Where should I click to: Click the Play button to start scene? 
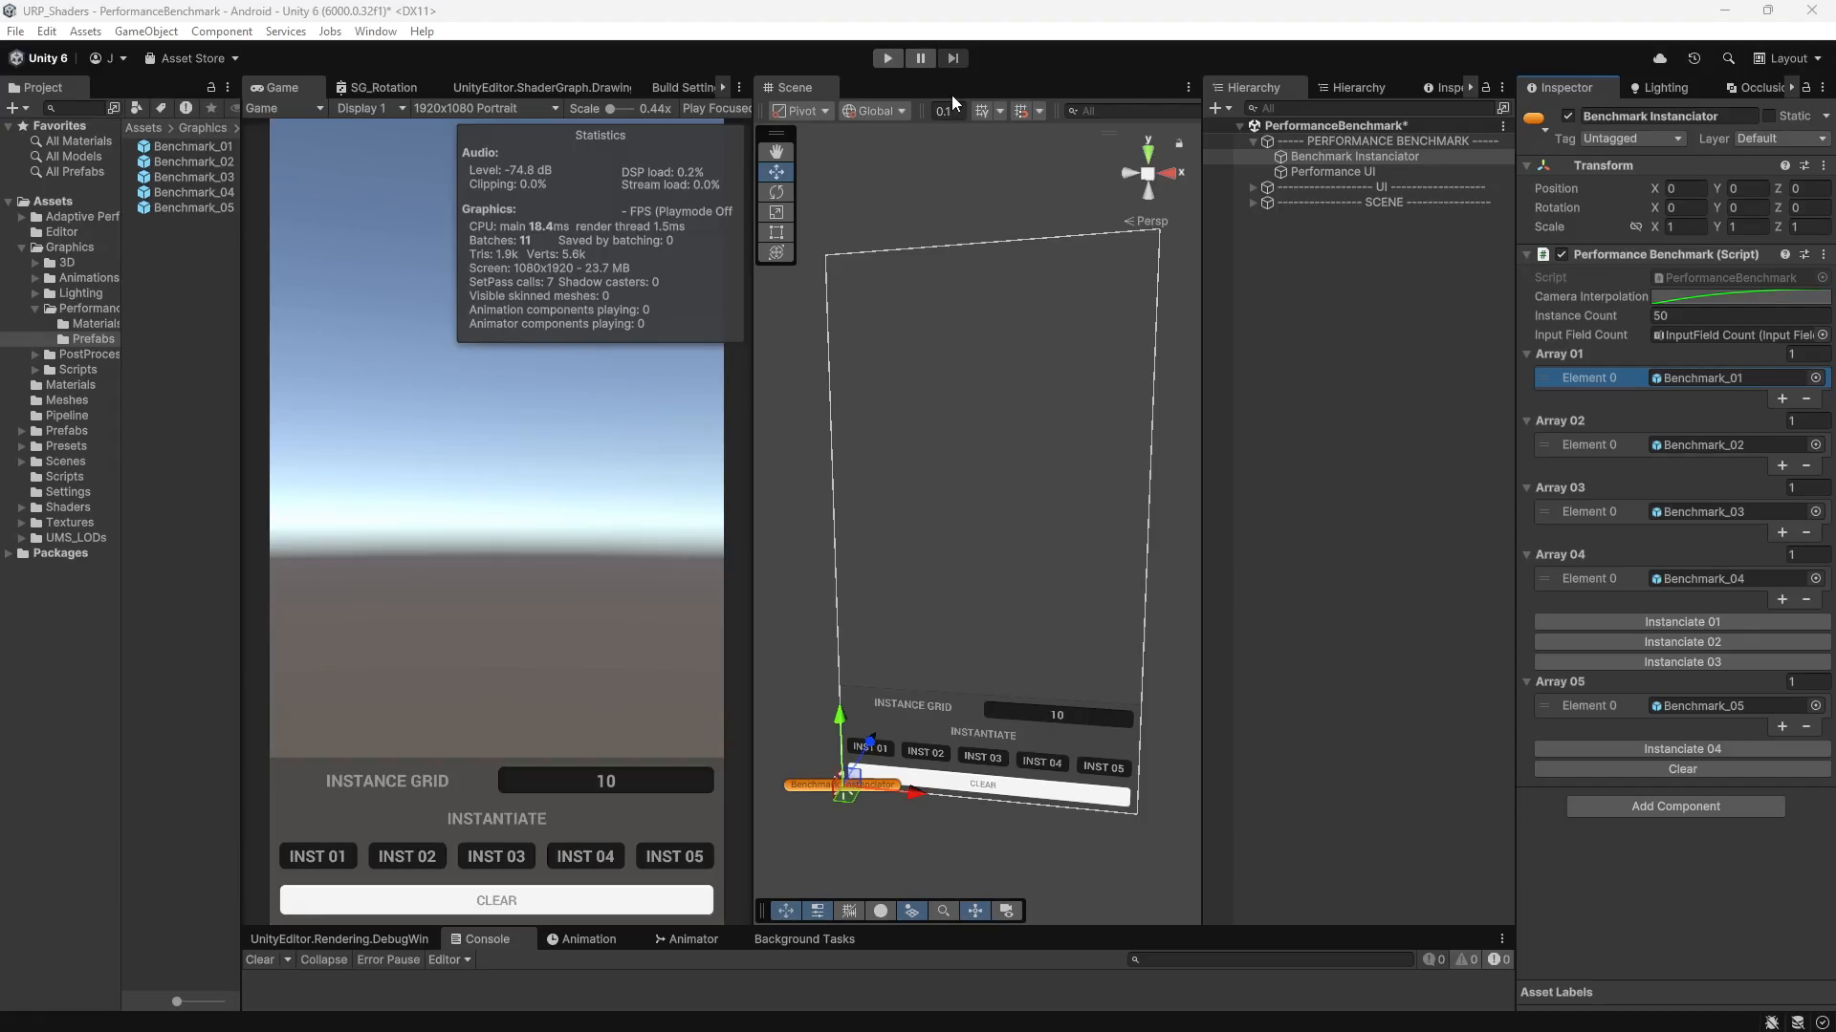click(886, 58)
